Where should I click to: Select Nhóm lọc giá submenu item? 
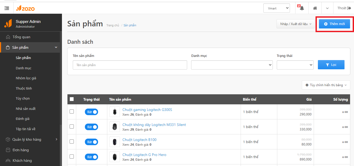[26, 78]
